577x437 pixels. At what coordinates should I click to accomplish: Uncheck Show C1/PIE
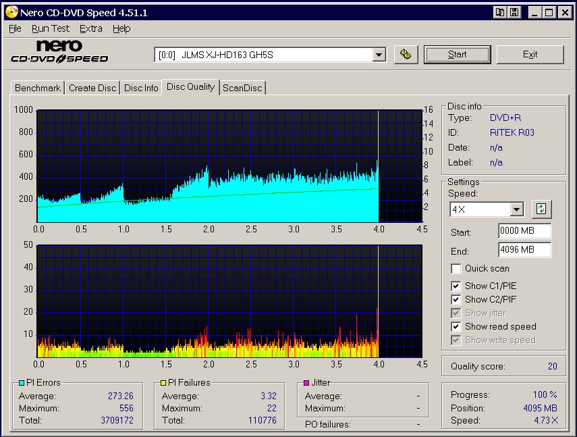456,286
